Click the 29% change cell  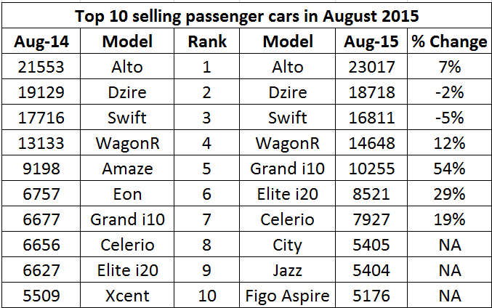(x=448, y=194)
